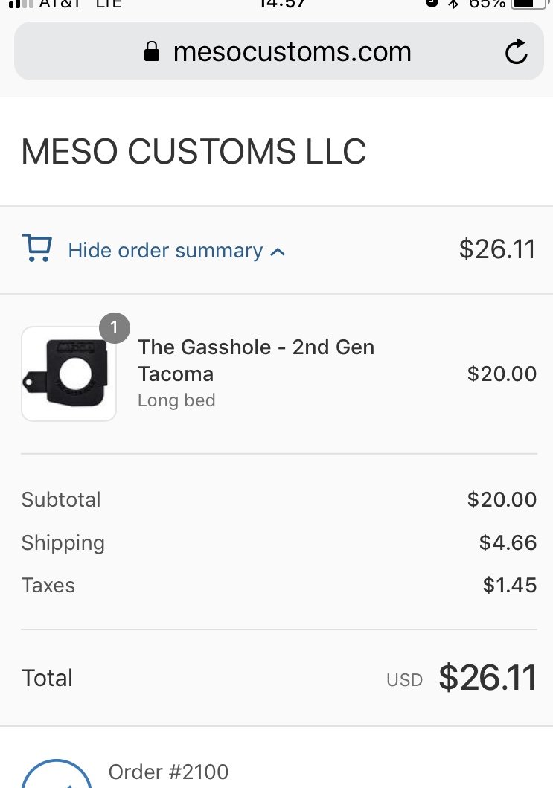Tap the Long bed variant text
553x788 pixels.
pos(176,400)
